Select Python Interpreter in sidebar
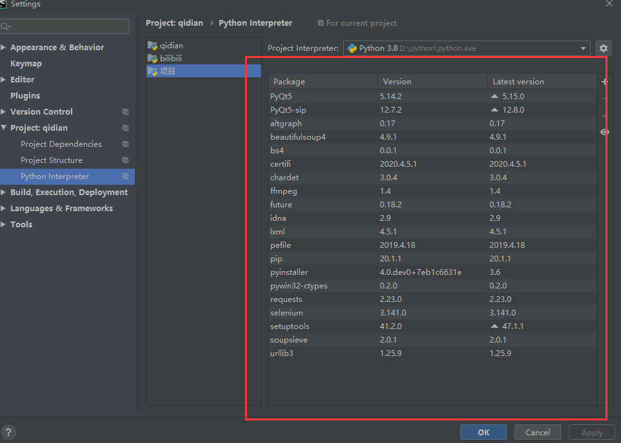 click(67, 176)
